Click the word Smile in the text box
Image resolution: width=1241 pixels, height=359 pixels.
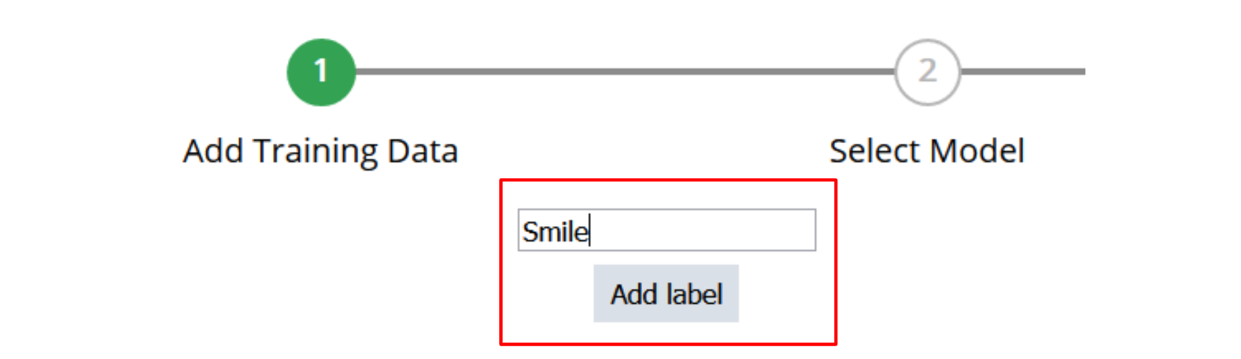pyautogui.click(x=555, y=231)
